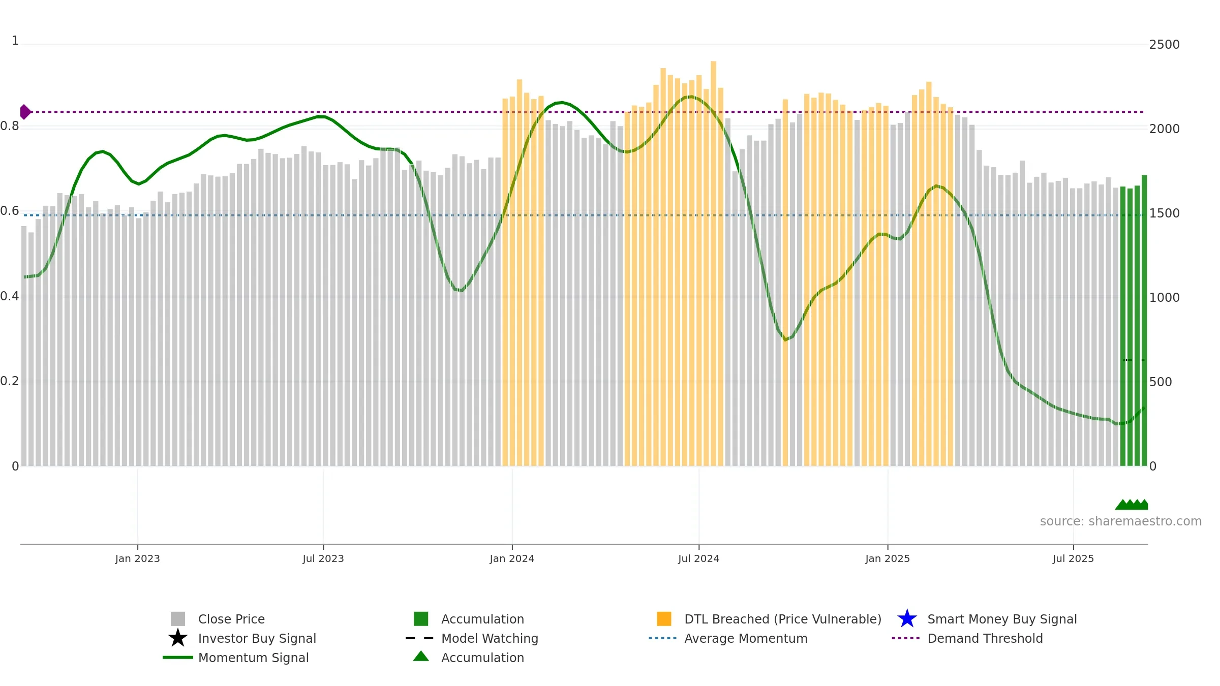Click the Jan 2024 axis label
Screen dimensions: 1220x686
512,559
